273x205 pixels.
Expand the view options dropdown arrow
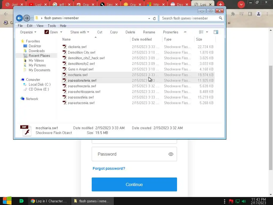[207, 32]
